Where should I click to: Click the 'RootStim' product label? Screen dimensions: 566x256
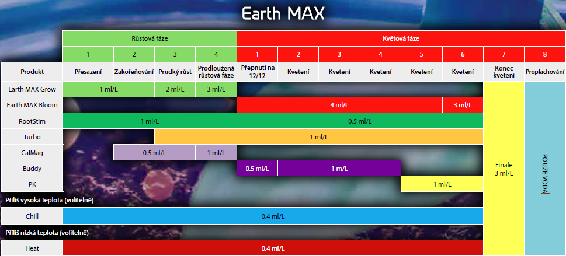32,121
